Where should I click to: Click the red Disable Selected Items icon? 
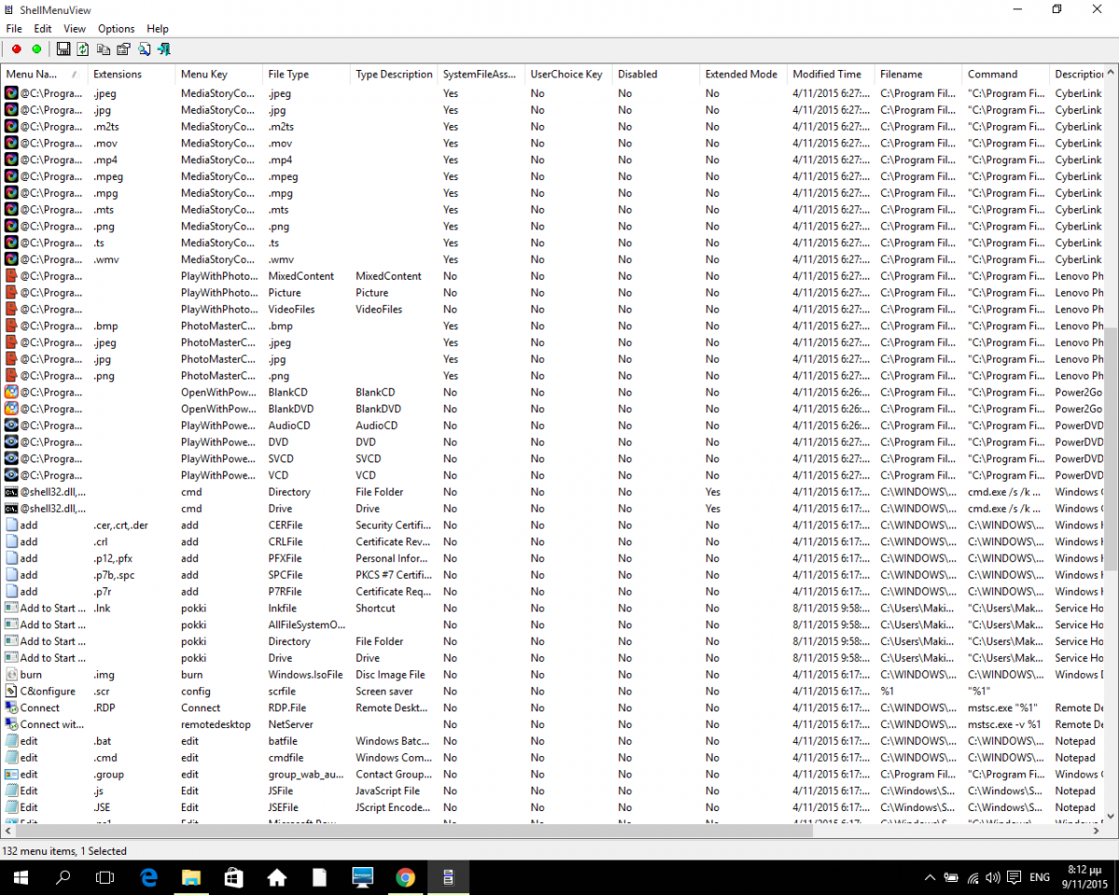pos(16,49)
